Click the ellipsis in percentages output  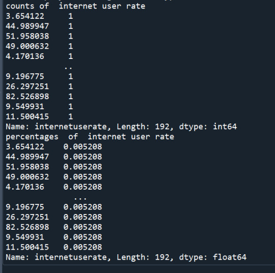tap(80, 198)
